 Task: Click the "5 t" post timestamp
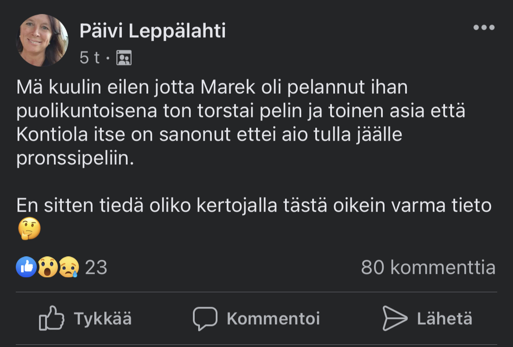pyautogui.click(x=89, y=57)
